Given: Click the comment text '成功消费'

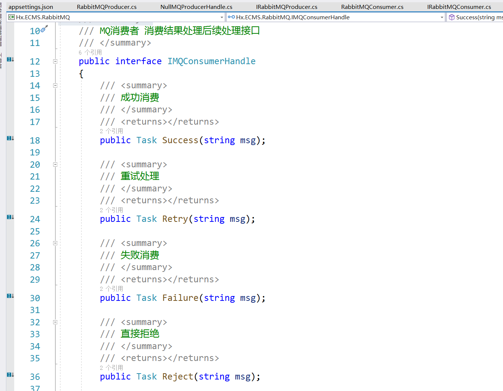Looking at the screenshot, I should [x=140, y=98].
